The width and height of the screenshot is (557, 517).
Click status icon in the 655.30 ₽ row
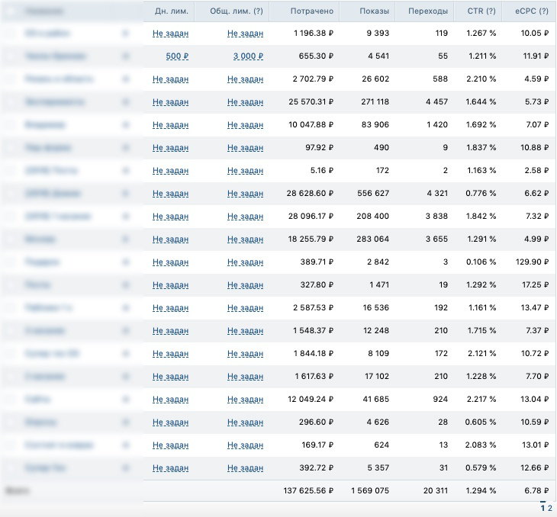(125, 56)
